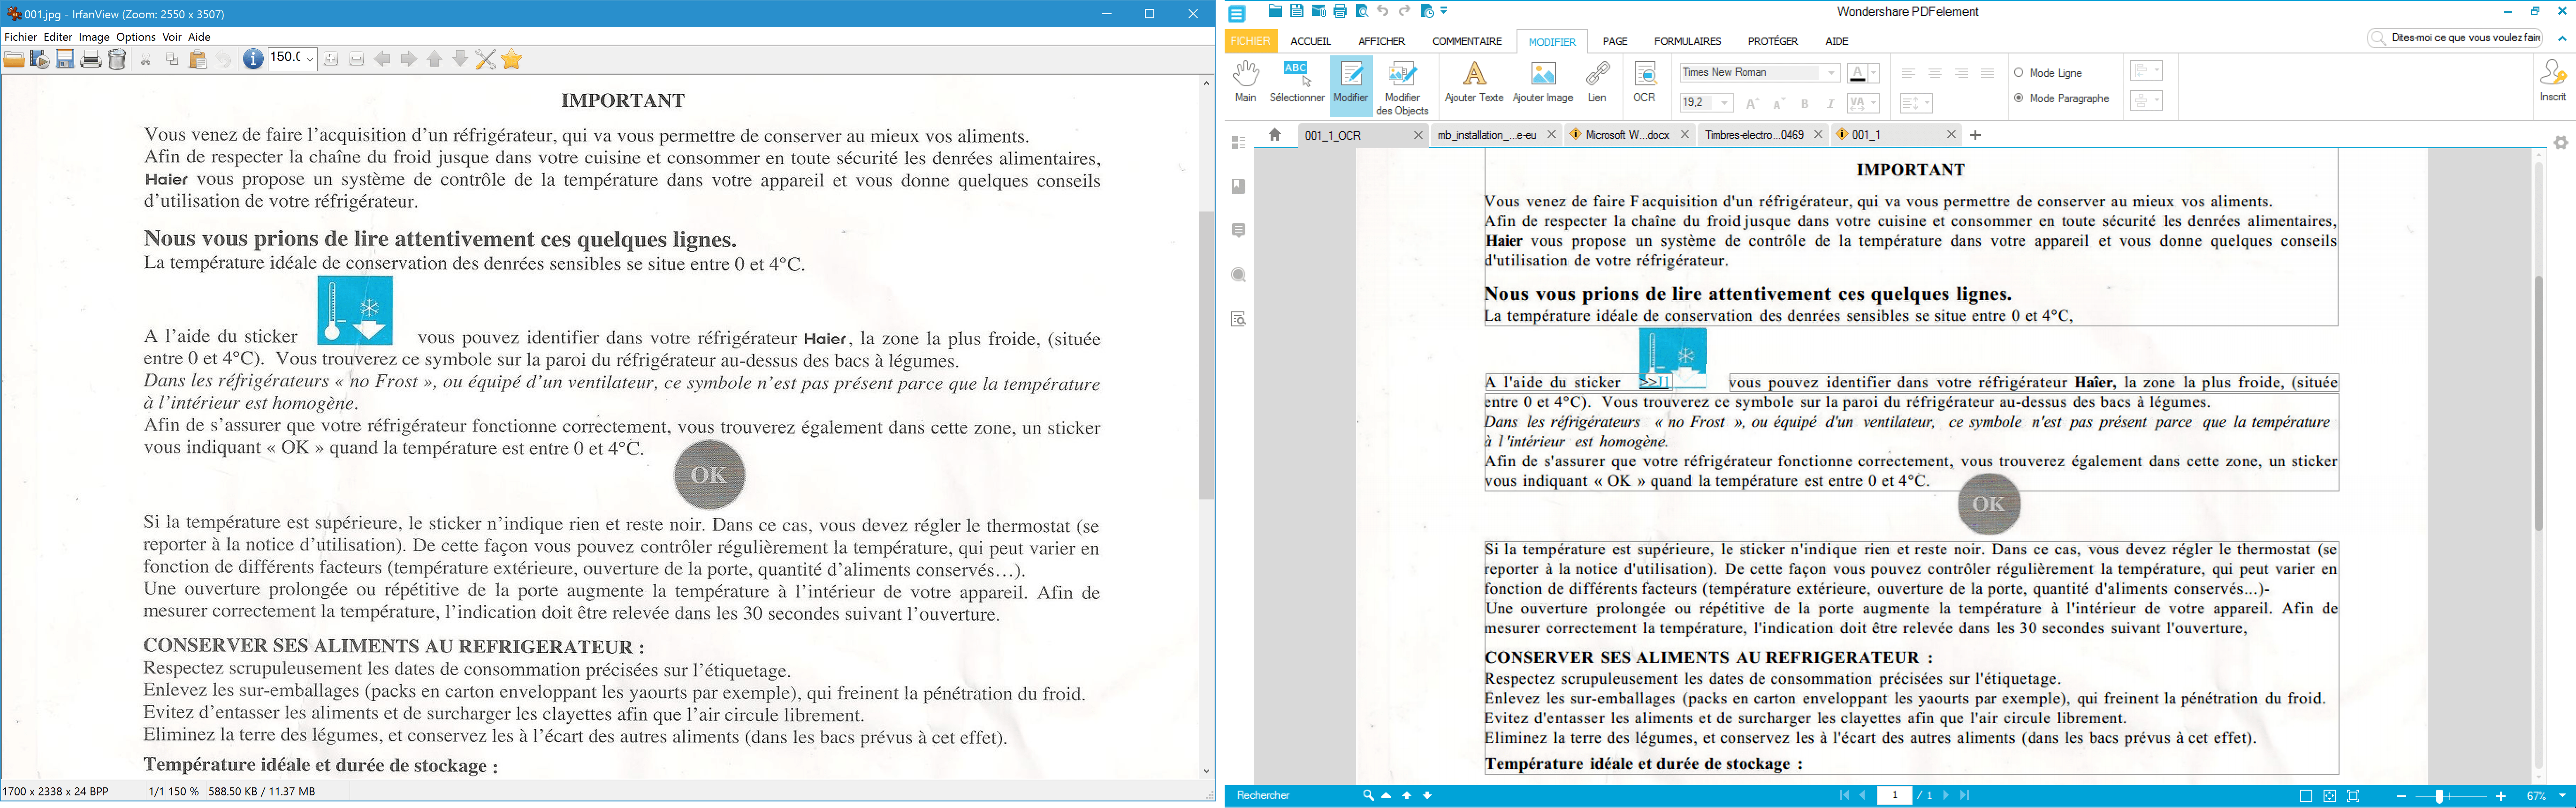Viewport: 2576px width, 808px height.
Task: Start the slideshow icon in IrfanView toolbar
Action: (40, 60)
